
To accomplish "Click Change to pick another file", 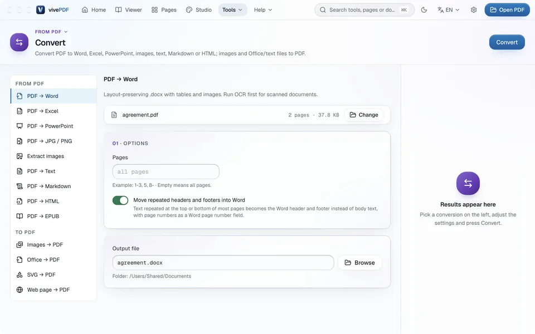I will [364, 115].
